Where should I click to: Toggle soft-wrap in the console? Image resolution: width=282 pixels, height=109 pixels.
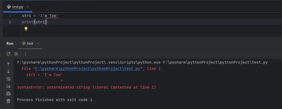point(8,79)
